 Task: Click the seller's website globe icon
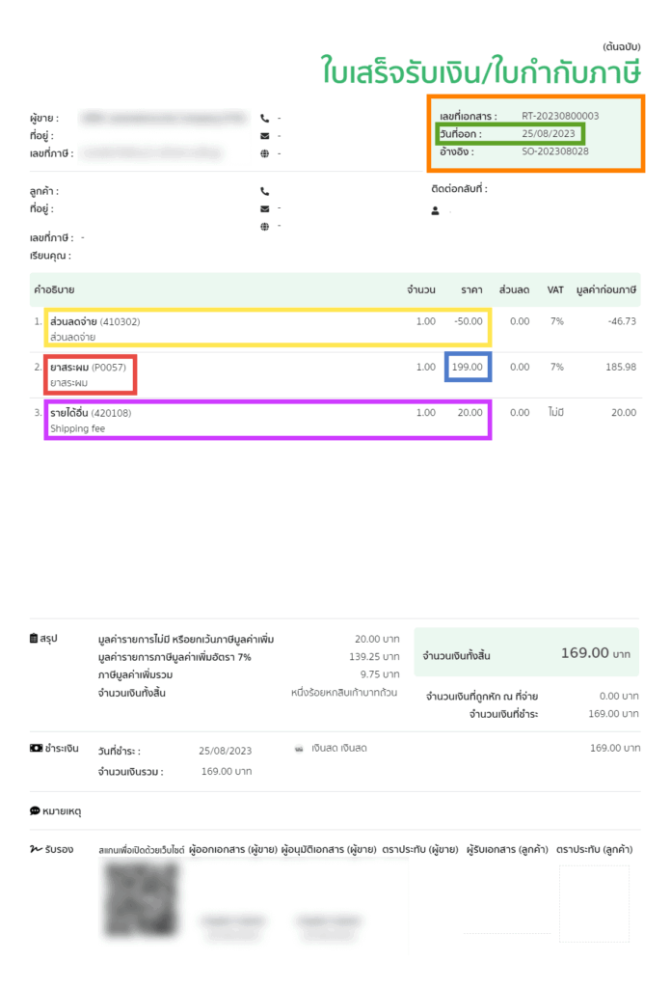pos(265,153)
